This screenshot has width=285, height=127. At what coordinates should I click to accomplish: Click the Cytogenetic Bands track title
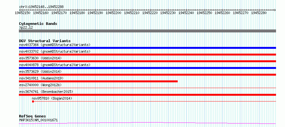[38, 24]
